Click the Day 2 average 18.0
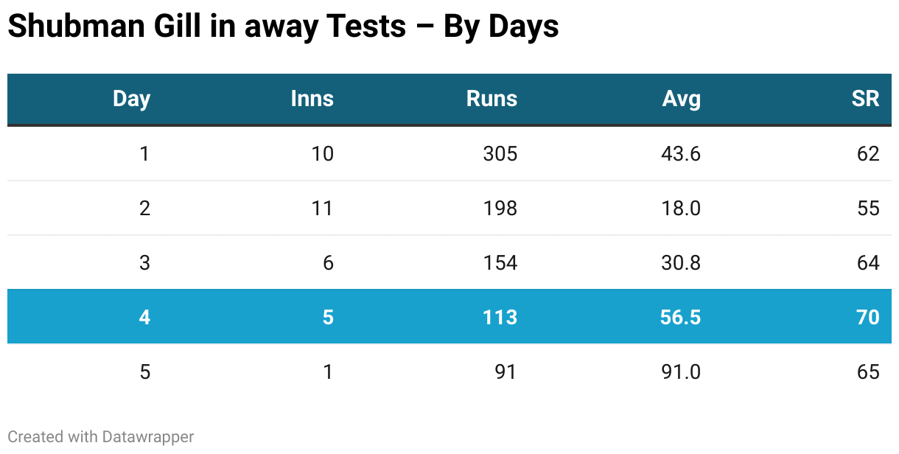Viewport: 899px width, 454px height. tap(681, 208)
